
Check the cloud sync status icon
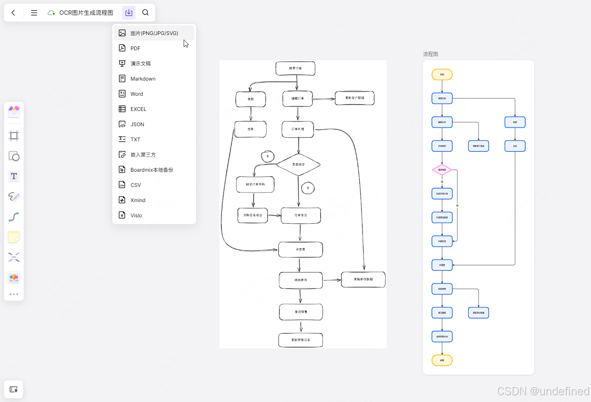[x=51, y=13]
